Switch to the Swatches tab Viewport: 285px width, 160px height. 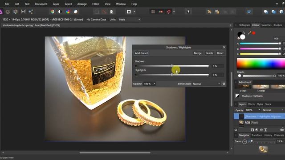(266, 25)
